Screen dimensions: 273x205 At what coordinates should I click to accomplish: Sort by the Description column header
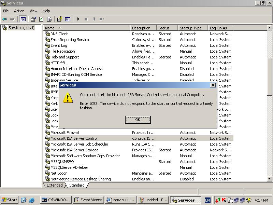[143, 28]
